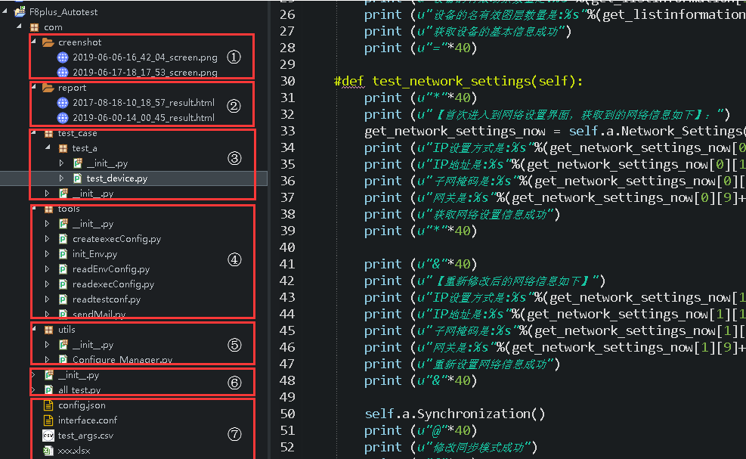
Task: Expand the test_device.py outline arrow
Action: pyautogui.click(x=61, y=178)
